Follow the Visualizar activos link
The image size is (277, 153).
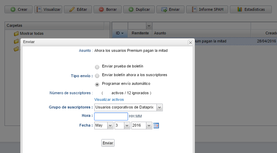click(109, 99)
